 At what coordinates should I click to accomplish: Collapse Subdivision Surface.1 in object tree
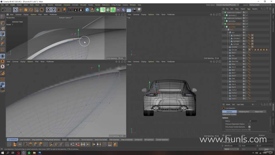223,12
